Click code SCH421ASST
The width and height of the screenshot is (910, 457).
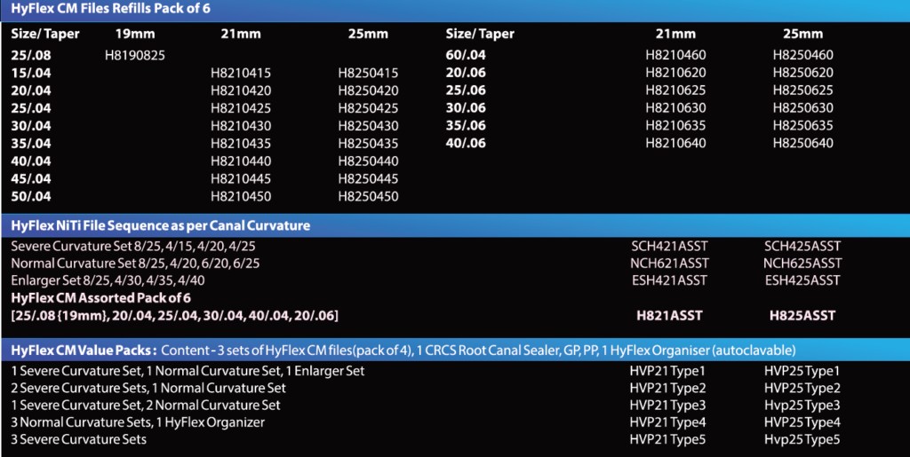[x=668, y=246]
